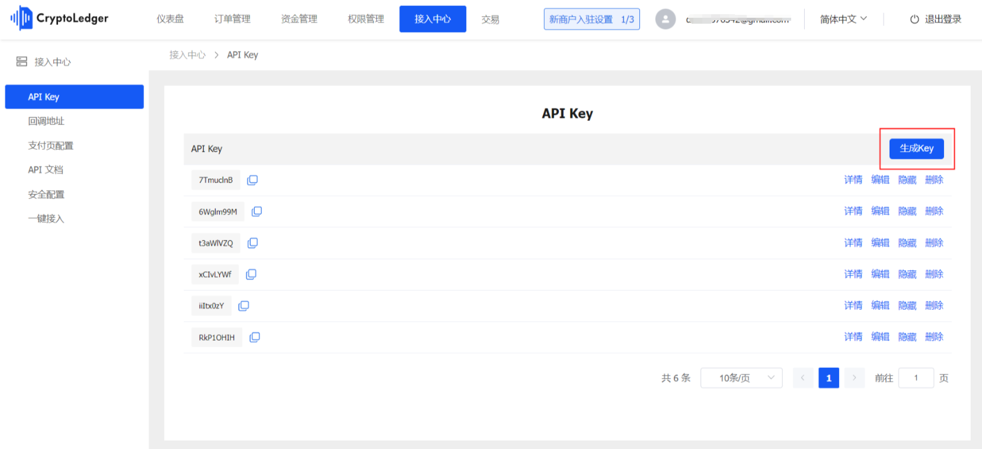Hide the t3aWlVZQ key via 隐藏

point(907,243)
